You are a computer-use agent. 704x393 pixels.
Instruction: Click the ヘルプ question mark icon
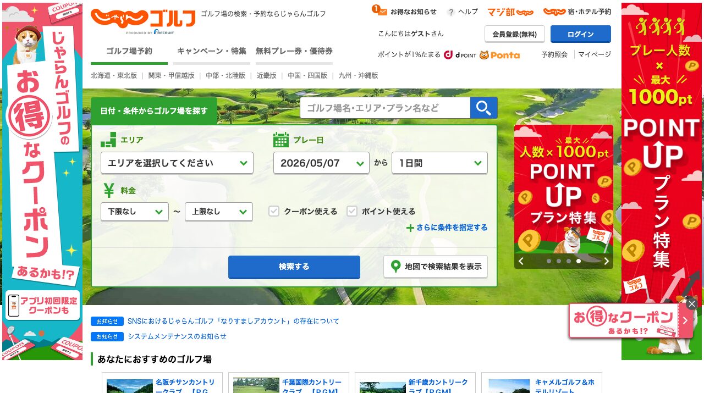pyautogui.click(x=451, y=12)
